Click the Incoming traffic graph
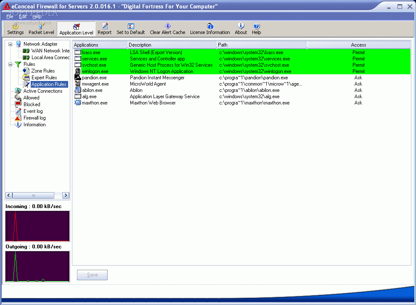 click(37, 226)
